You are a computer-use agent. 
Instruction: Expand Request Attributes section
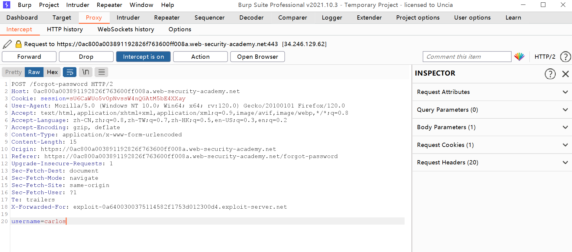click(492, 92)
